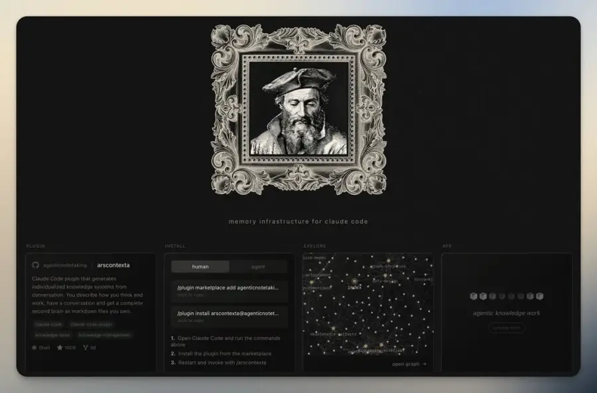Click the 'memory infrastructure for claude code' tagline

click(x=298, y=221)
